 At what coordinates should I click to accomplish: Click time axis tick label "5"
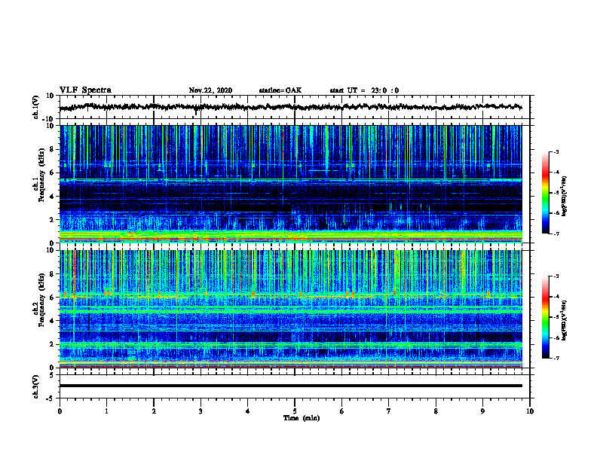[295, 411]
